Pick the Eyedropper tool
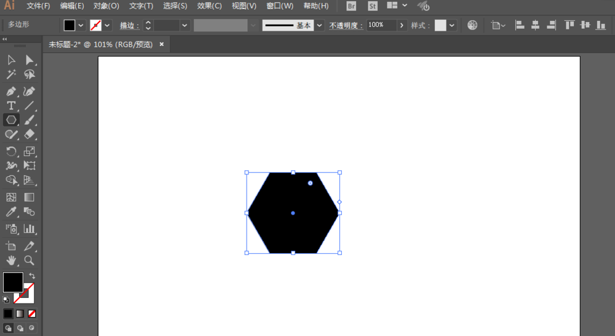615x336 pixels. tap(11, 213)
